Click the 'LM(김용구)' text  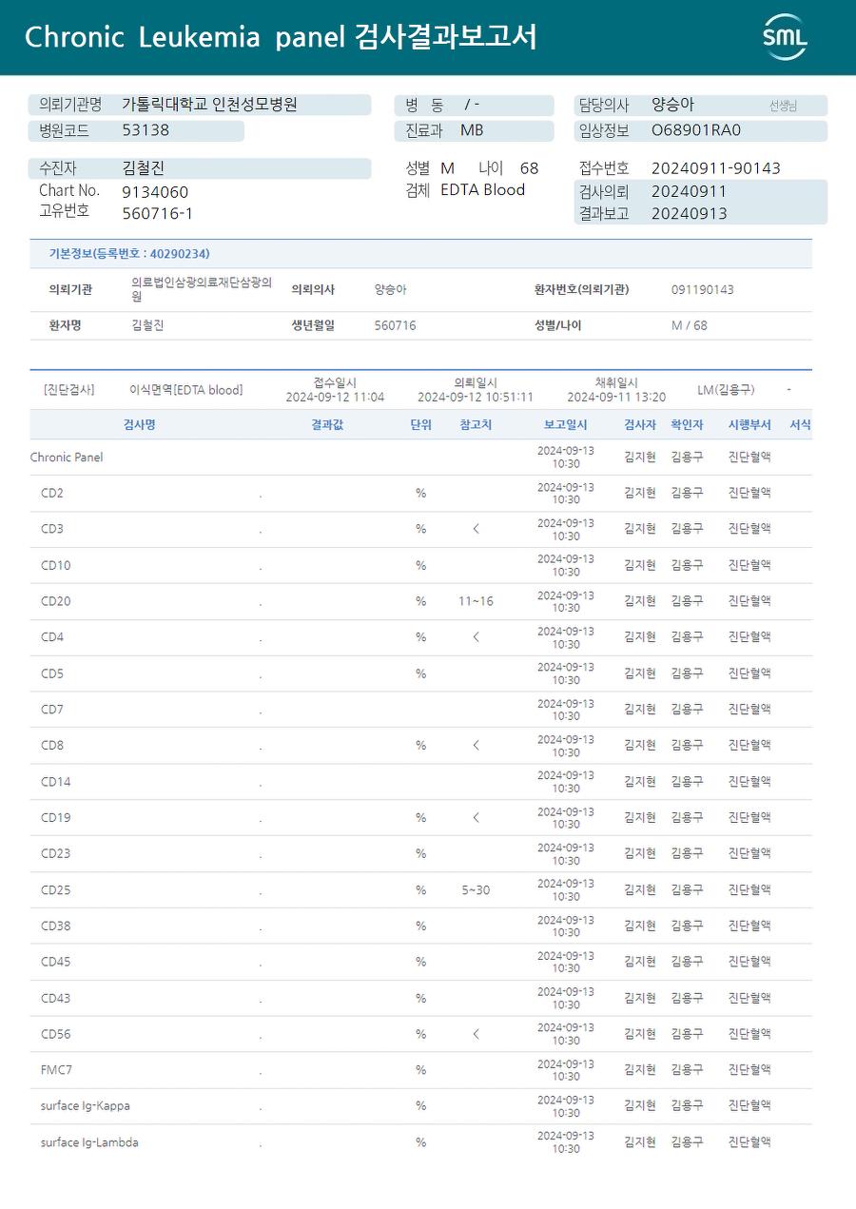coord(726,390)
